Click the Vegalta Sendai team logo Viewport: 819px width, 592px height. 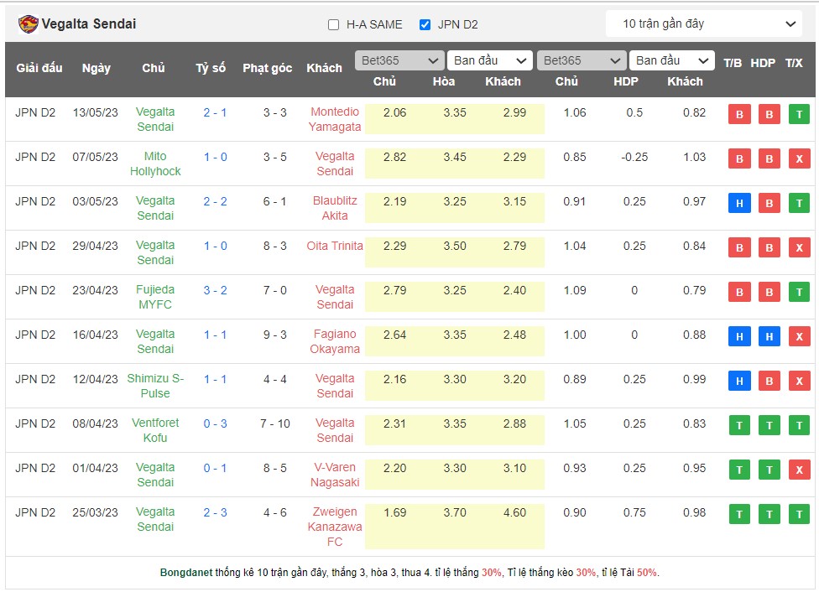tap(29, 24)
